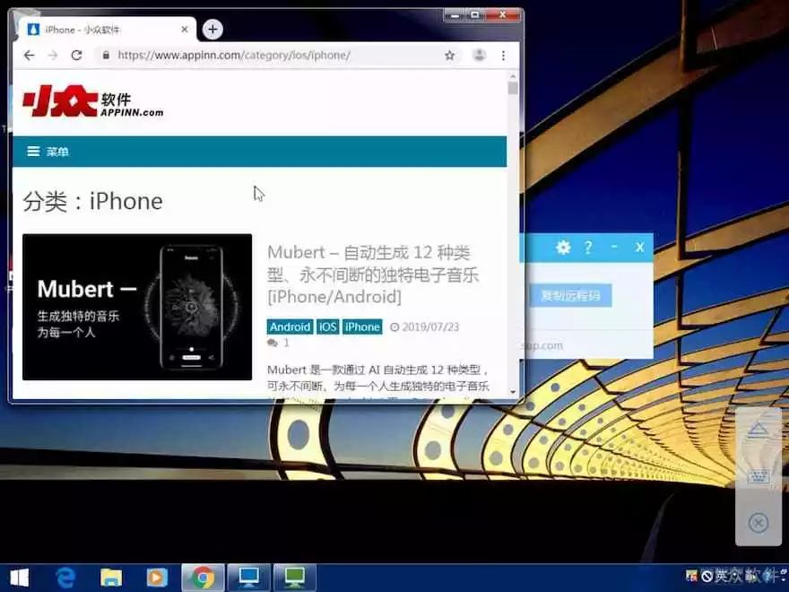The image size is (789, 592).
Task: Click the blue button in remote tool window
Action: click(571, 295)
